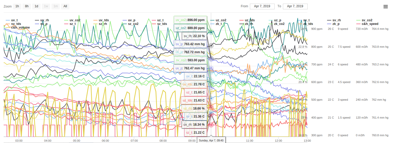
Task: Open the chart context menu hamburger icon
Action: pyautogui.click(x=386, y=6)
